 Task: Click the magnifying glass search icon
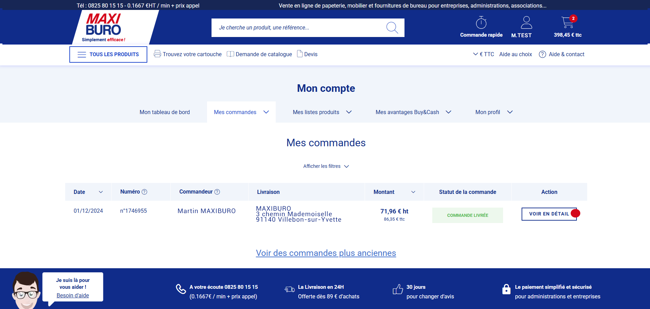[392, 28]
